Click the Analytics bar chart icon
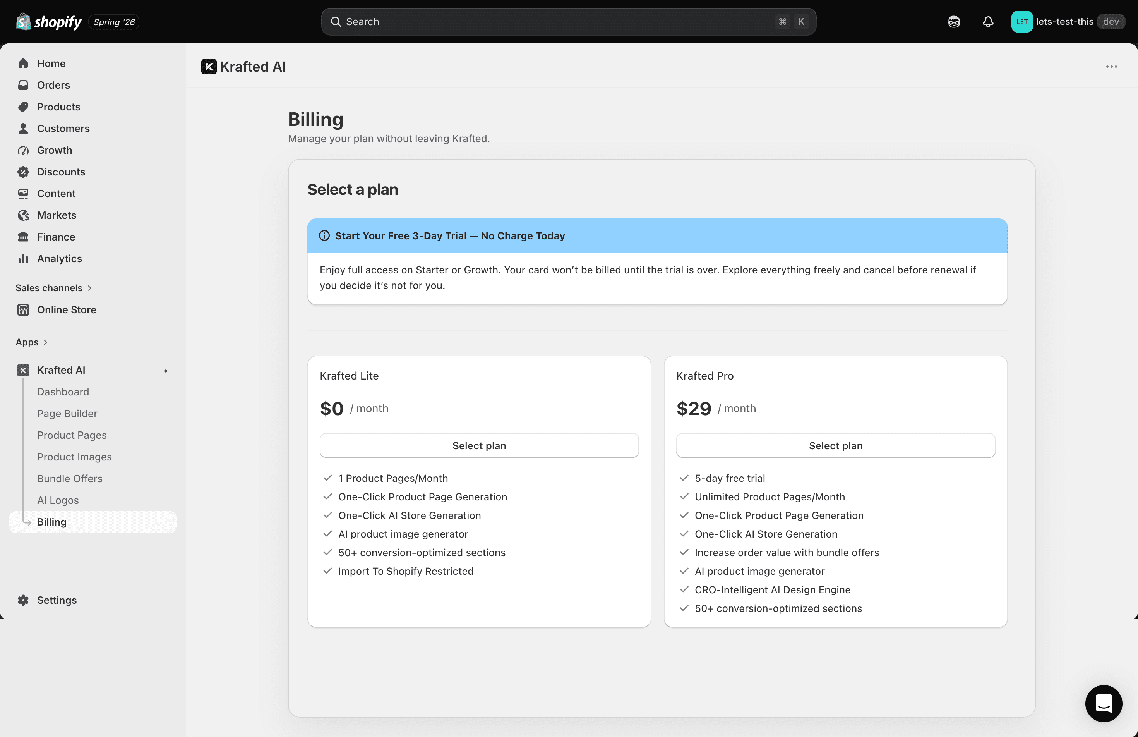 23,258
